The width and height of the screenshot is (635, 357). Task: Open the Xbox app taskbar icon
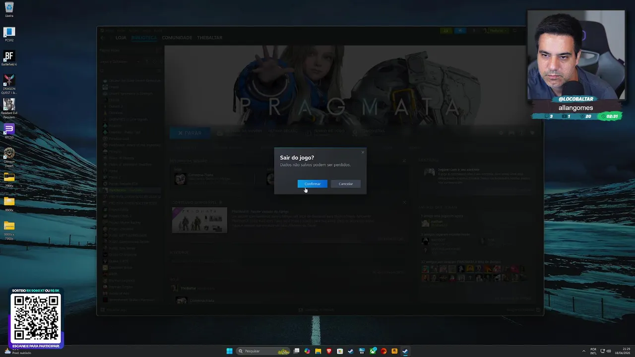373,351
